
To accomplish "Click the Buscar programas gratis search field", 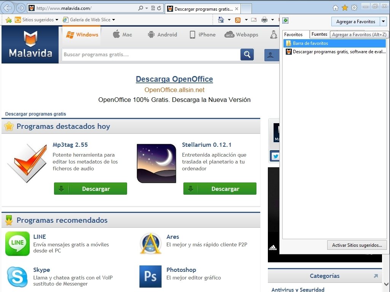I will pos(151,54).
